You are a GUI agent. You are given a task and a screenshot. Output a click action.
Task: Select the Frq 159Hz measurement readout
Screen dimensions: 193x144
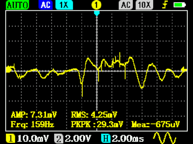32,124
